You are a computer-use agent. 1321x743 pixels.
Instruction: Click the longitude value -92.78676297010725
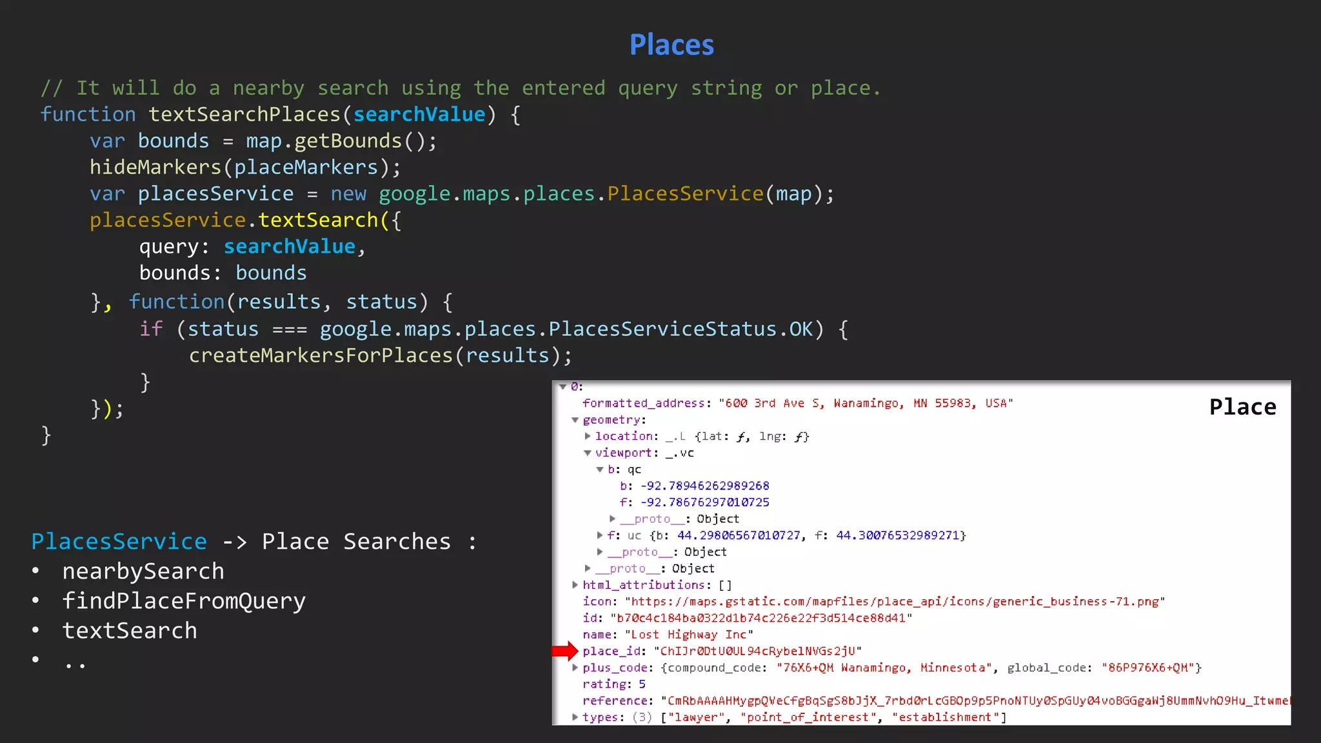pos(704,502)
